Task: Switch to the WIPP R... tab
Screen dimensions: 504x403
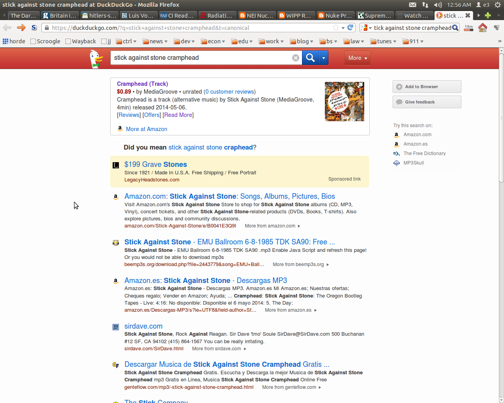Action: click(295, 15)
